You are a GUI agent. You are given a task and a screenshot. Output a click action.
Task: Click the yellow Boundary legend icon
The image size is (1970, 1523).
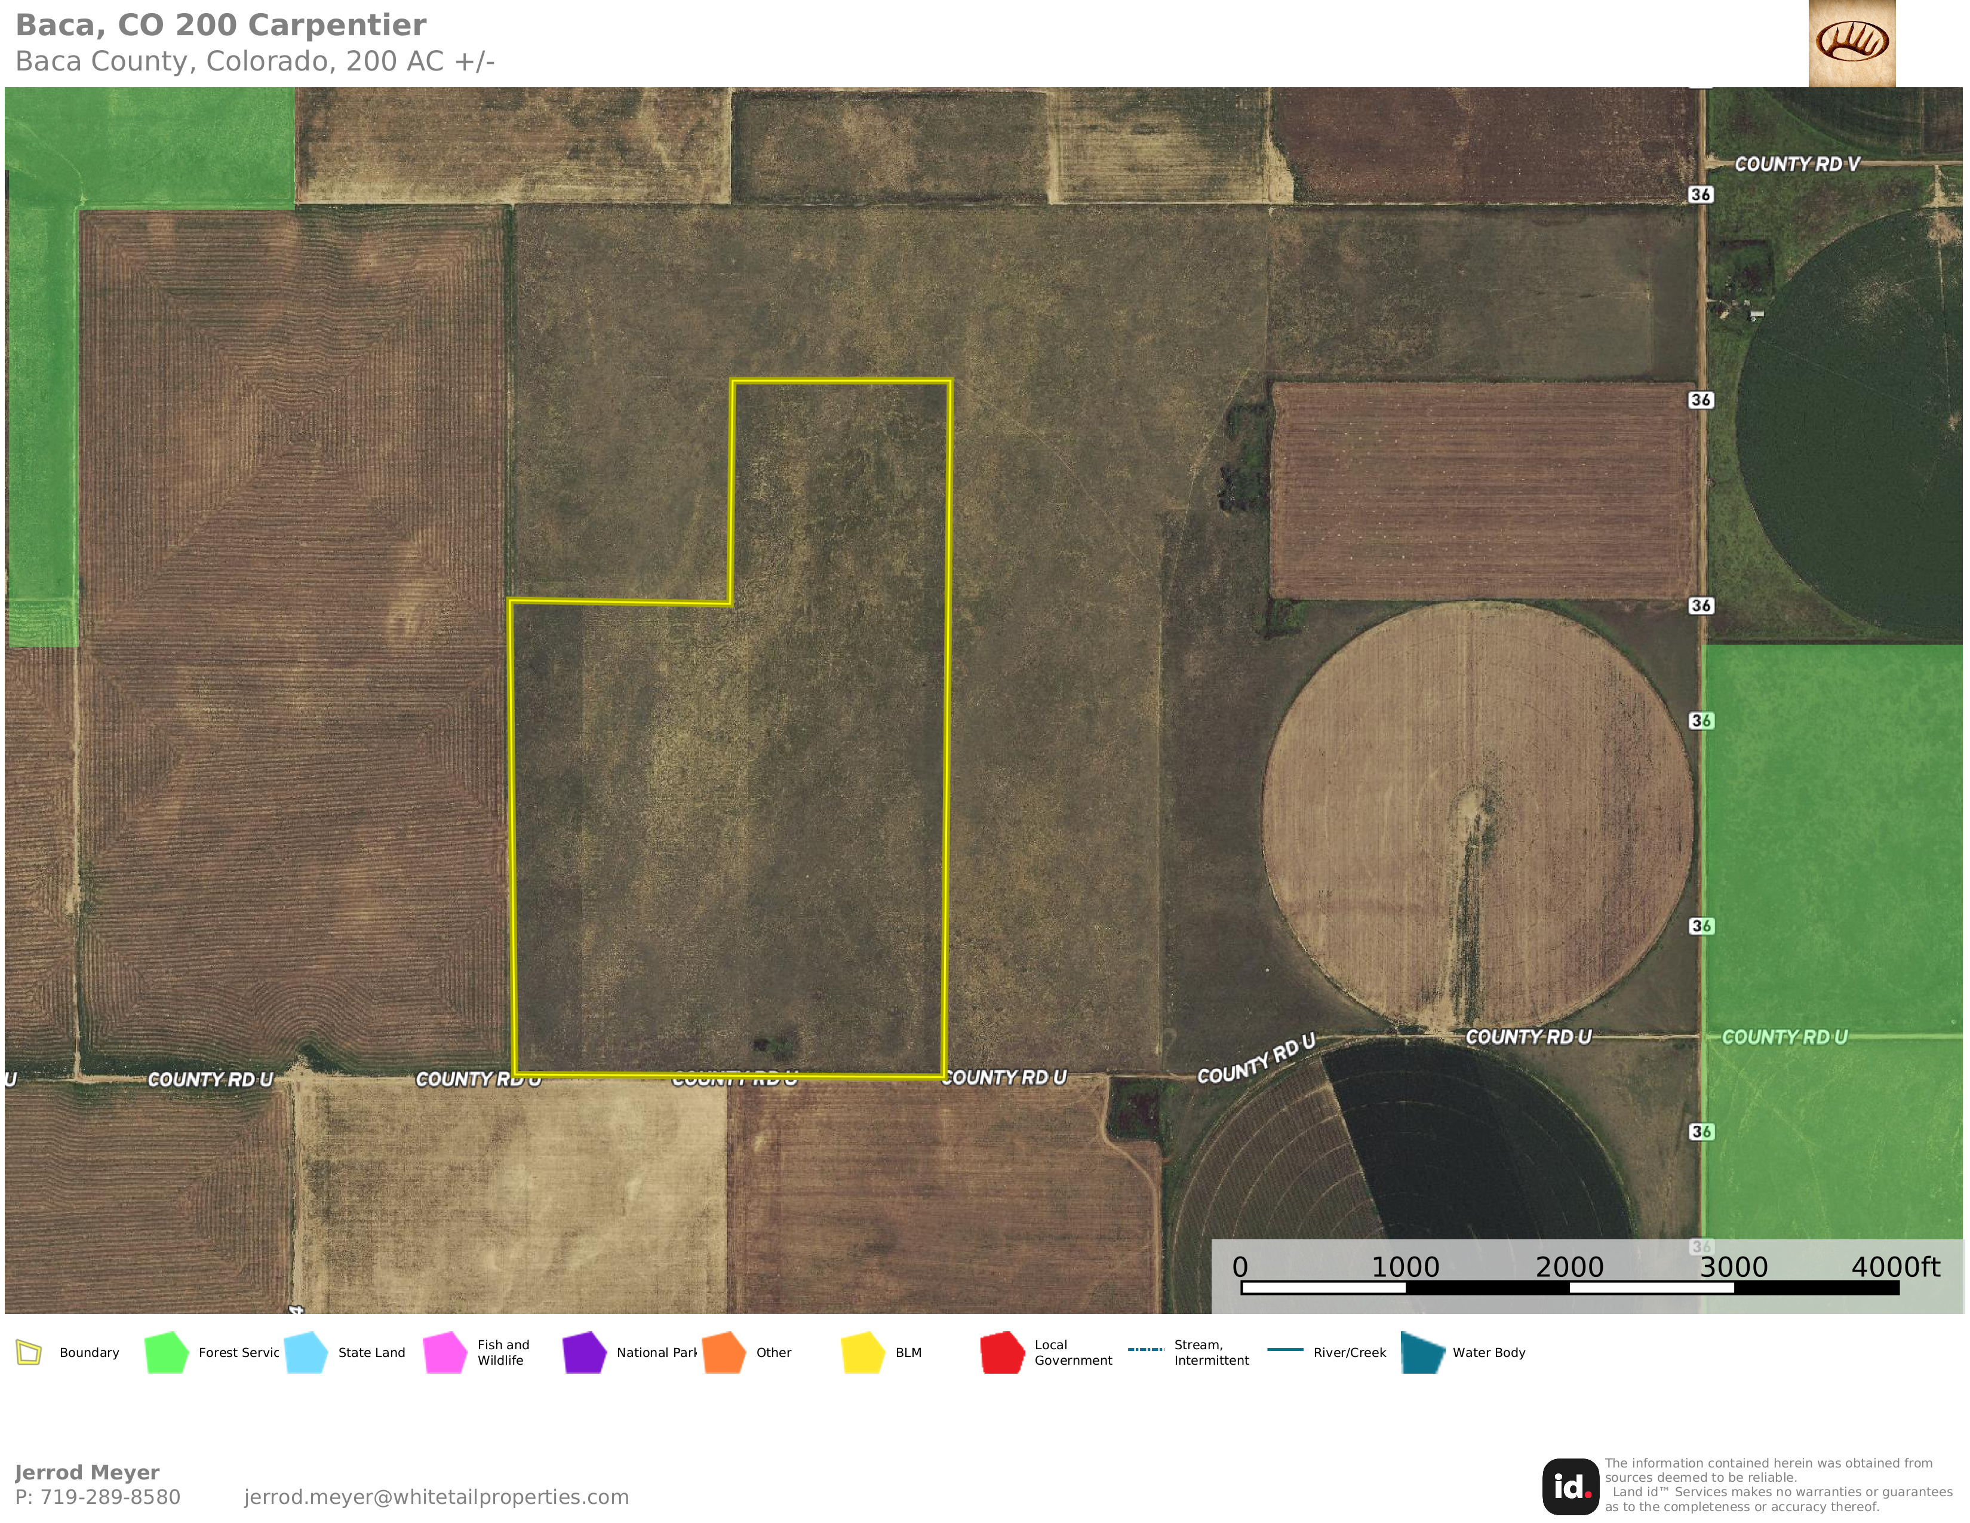29,1352
